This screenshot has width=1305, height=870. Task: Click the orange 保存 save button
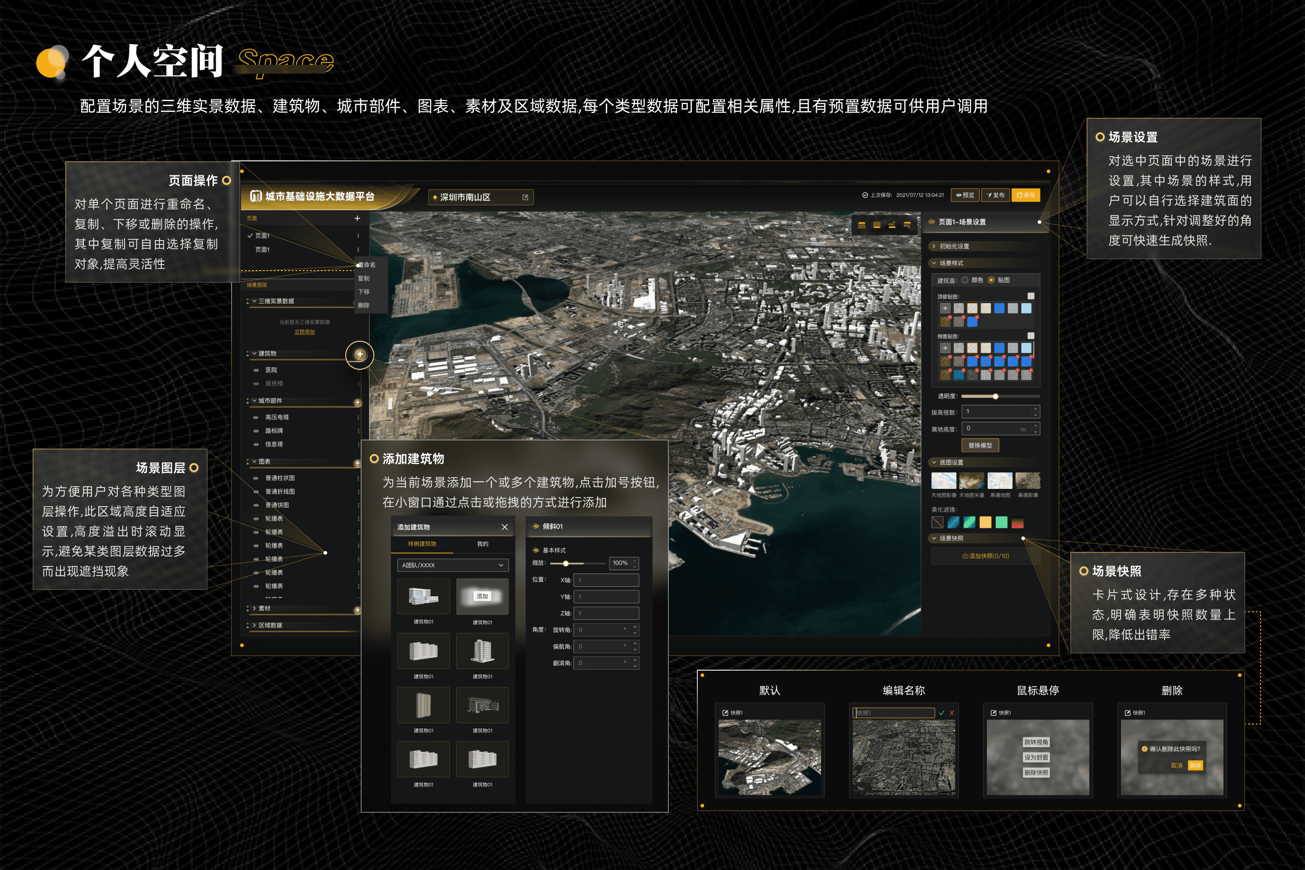coord(1025,195)
